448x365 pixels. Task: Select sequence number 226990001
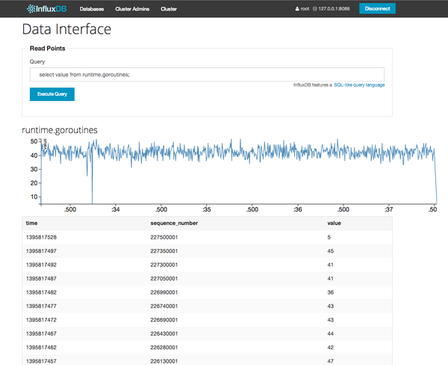coord(164,292)
